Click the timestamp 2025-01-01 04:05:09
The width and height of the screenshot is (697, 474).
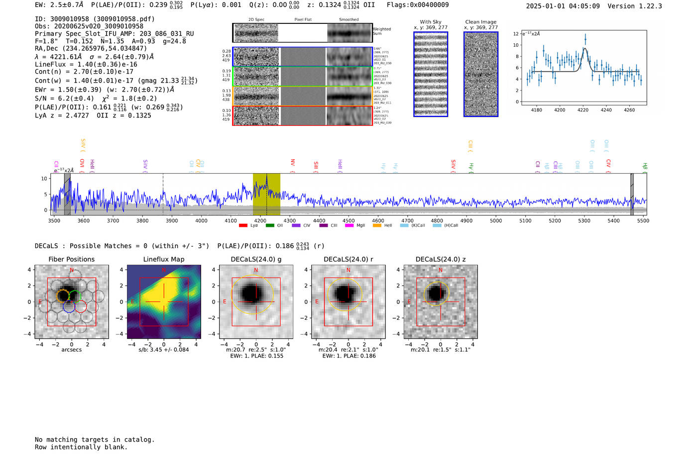(x=563, y=6)
